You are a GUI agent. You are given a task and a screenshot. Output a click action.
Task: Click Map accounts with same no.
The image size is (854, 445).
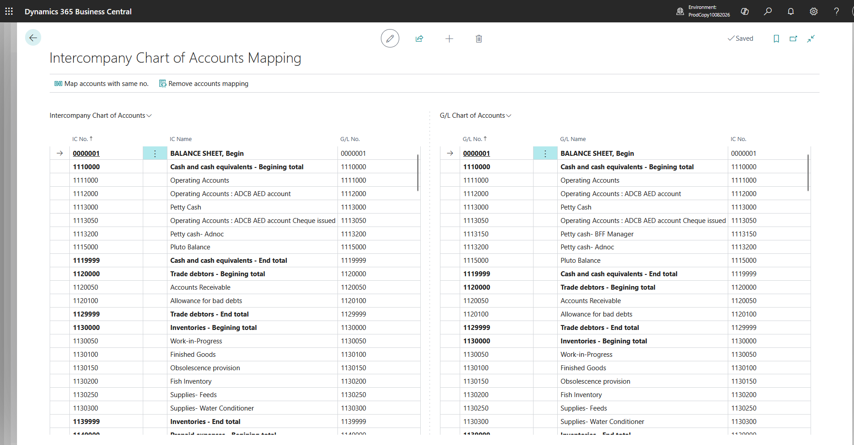coord(102,84)
